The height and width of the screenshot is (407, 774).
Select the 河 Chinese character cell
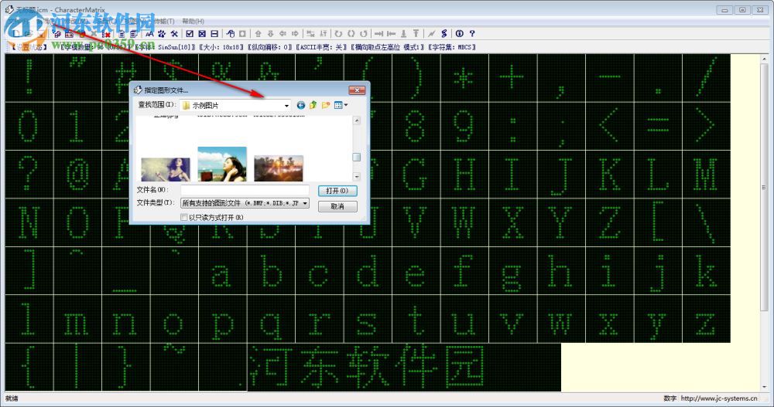tap(272, 367)
